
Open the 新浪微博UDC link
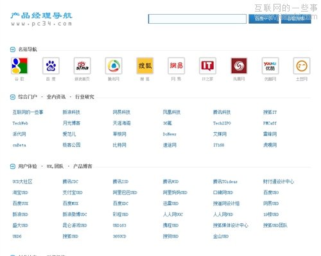pyautogui.click(x=74, y=214)
